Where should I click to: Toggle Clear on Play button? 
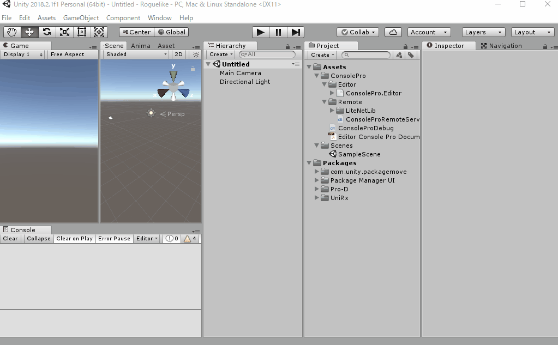pyautogui.click(x=74, y=239)
